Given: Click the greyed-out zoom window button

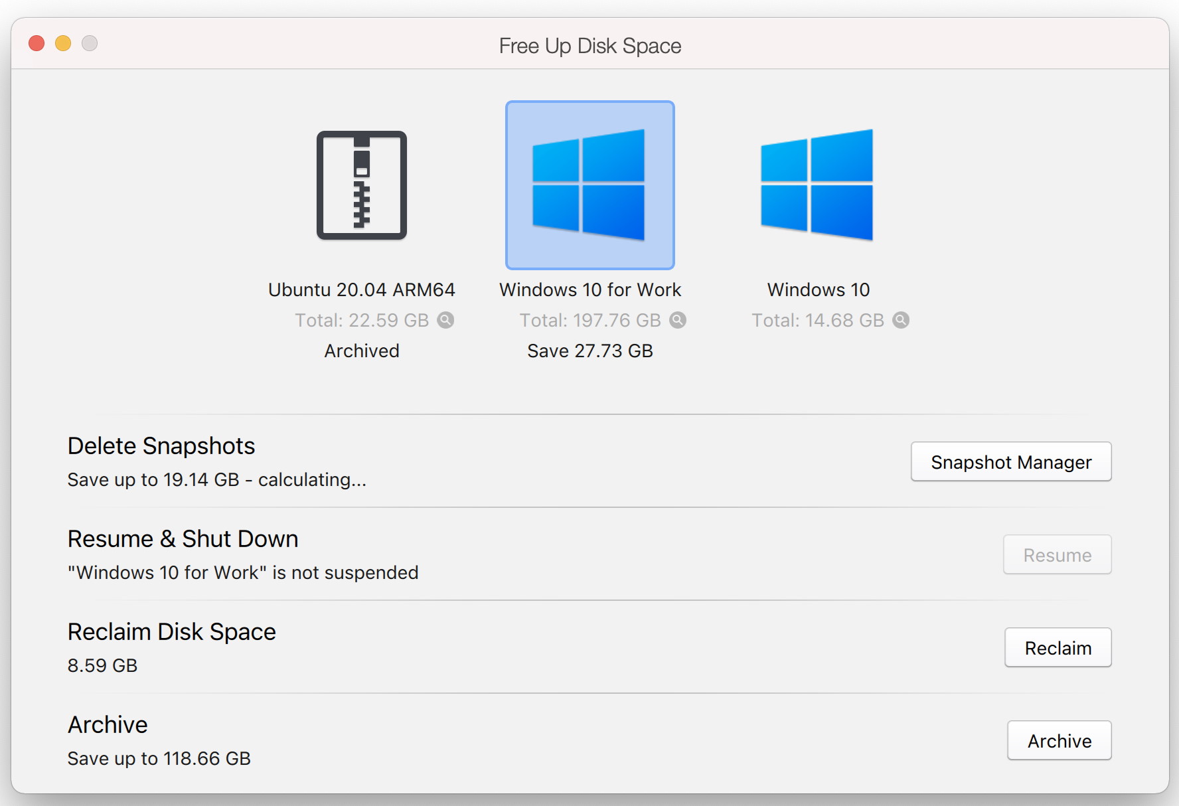Looking at the screenshot, I should 90,44.
